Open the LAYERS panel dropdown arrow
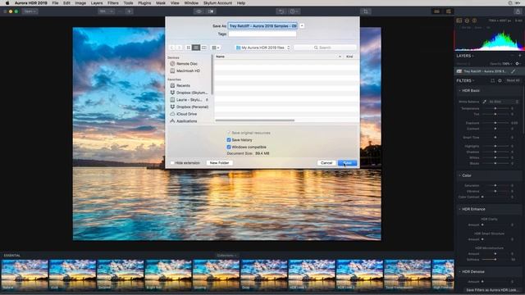 (x=472, y=56)
